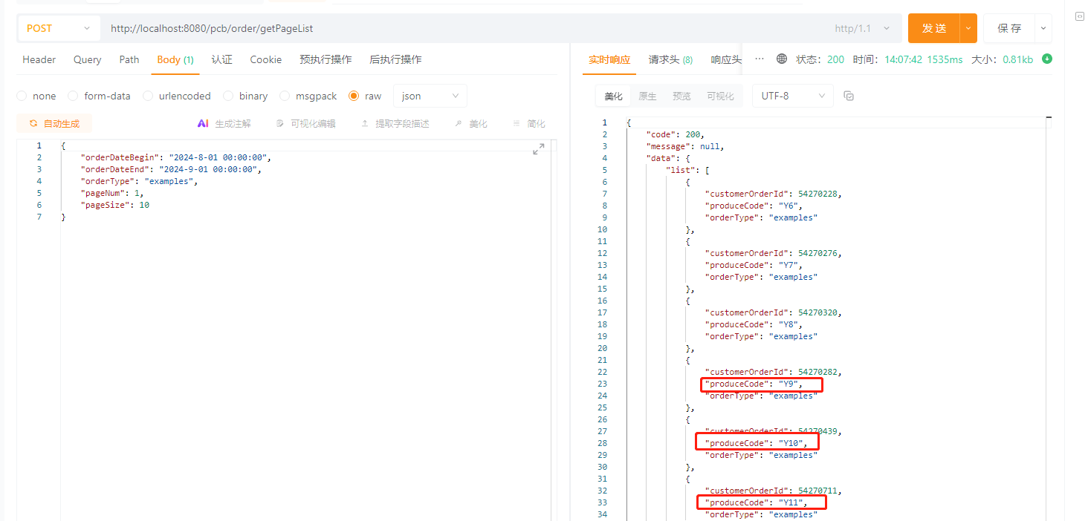Viewport: 1088px width, 521px height.
Task: Click the green download response icon
Action: pyautogui.click(x=1047, y=59)
